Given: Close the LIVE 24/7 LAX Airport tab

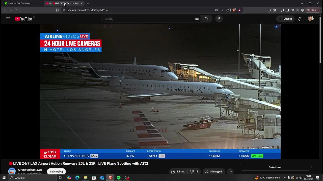Looking at the screenshot, I should tap(82, 3).
